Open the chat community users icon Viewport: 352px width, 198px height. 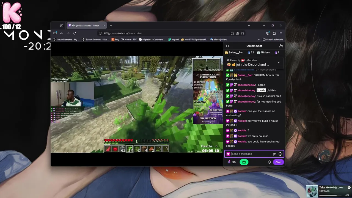(281, 46)
